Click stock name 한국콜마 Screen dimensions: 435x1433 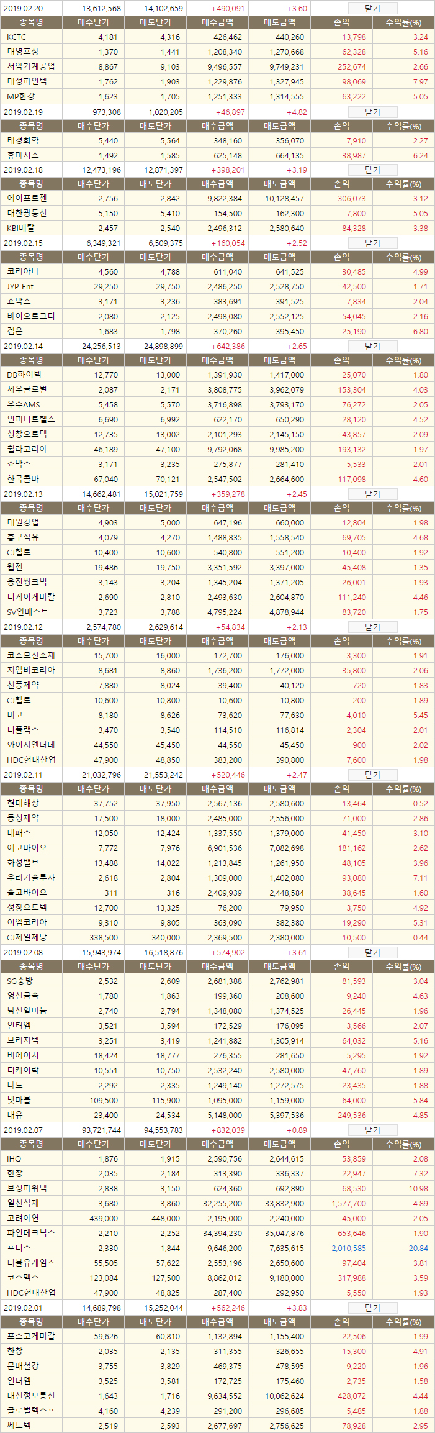pos(23,479)
